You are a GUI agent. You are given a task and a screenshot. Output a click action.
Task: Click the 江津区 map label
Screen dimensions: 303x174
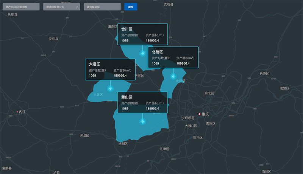164,149
